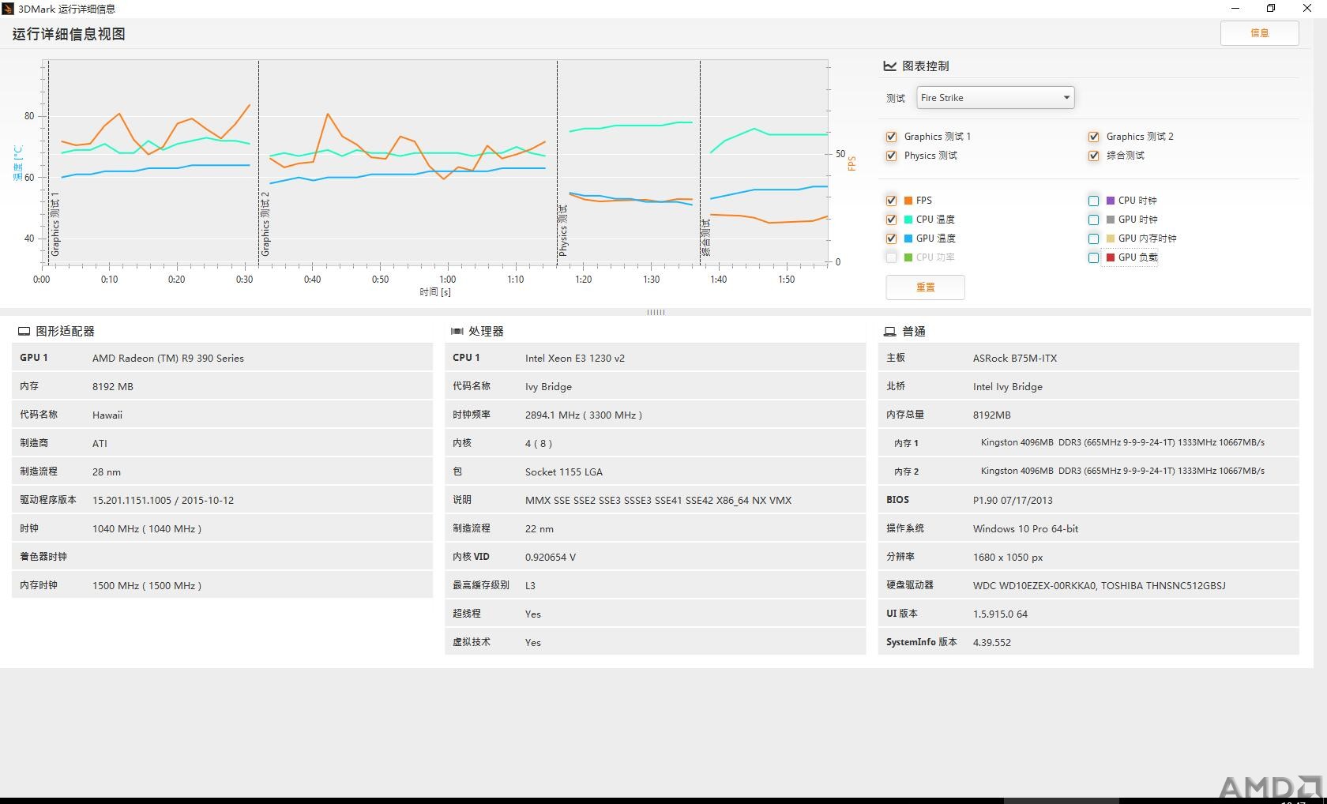
Task: Disable the CPU 温度 series checkbox
Action: [x=891, y=220]
